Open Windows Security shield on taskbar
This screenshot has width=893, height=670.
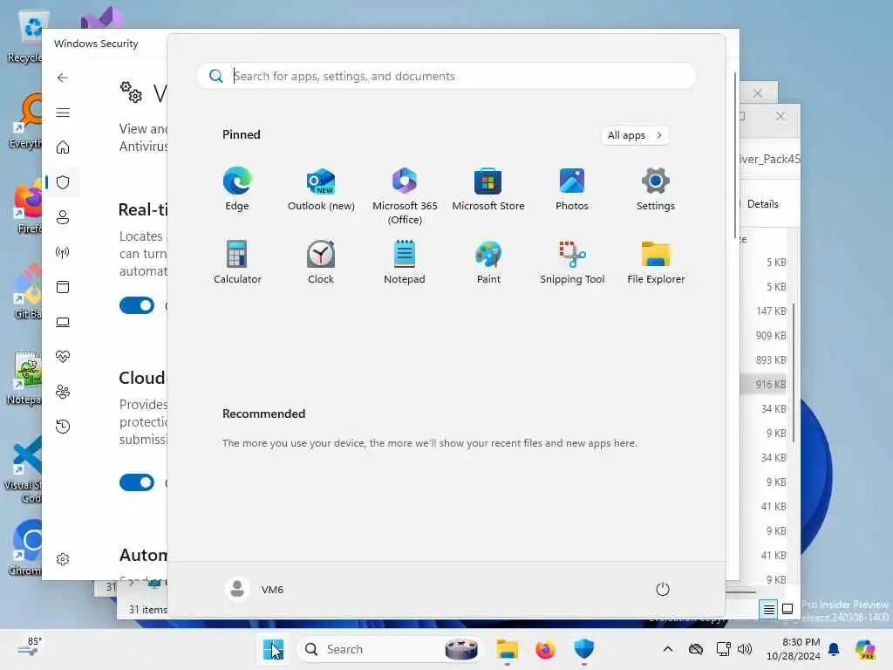(583, 649)
